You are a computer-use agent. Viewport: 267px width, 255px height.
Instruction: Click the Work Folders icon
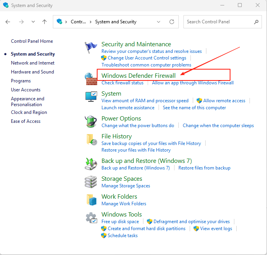pos(91,200)
